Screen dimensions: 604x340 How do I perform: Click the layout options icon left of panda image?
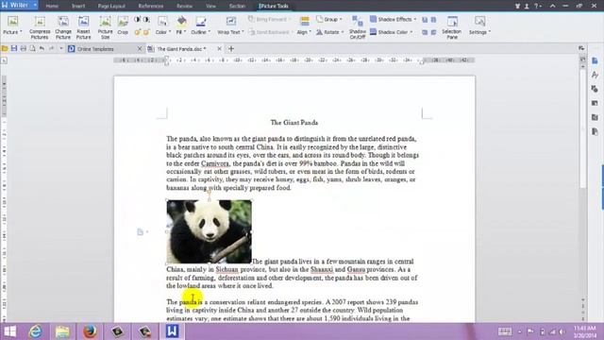(x=141, y=231)
